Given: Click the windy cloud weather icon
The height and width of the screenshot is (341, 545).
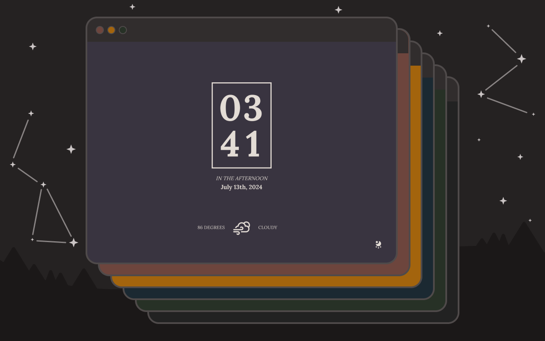Looking at the screenshot, I should click(241, 228).
